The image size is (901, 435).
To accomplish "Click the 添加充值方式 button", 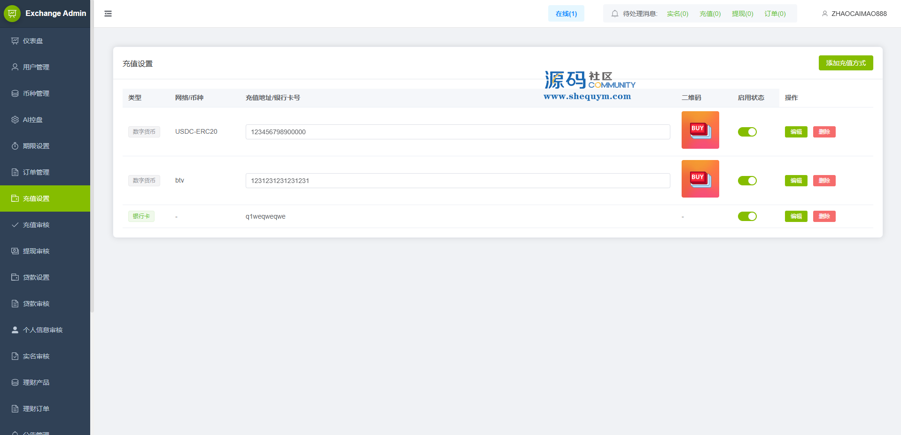I will (846, 63).
